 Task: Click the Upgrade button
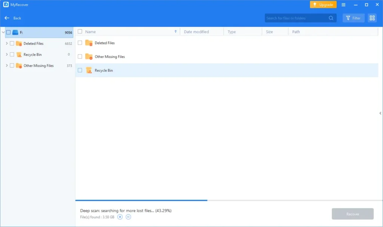click(323, 5)
